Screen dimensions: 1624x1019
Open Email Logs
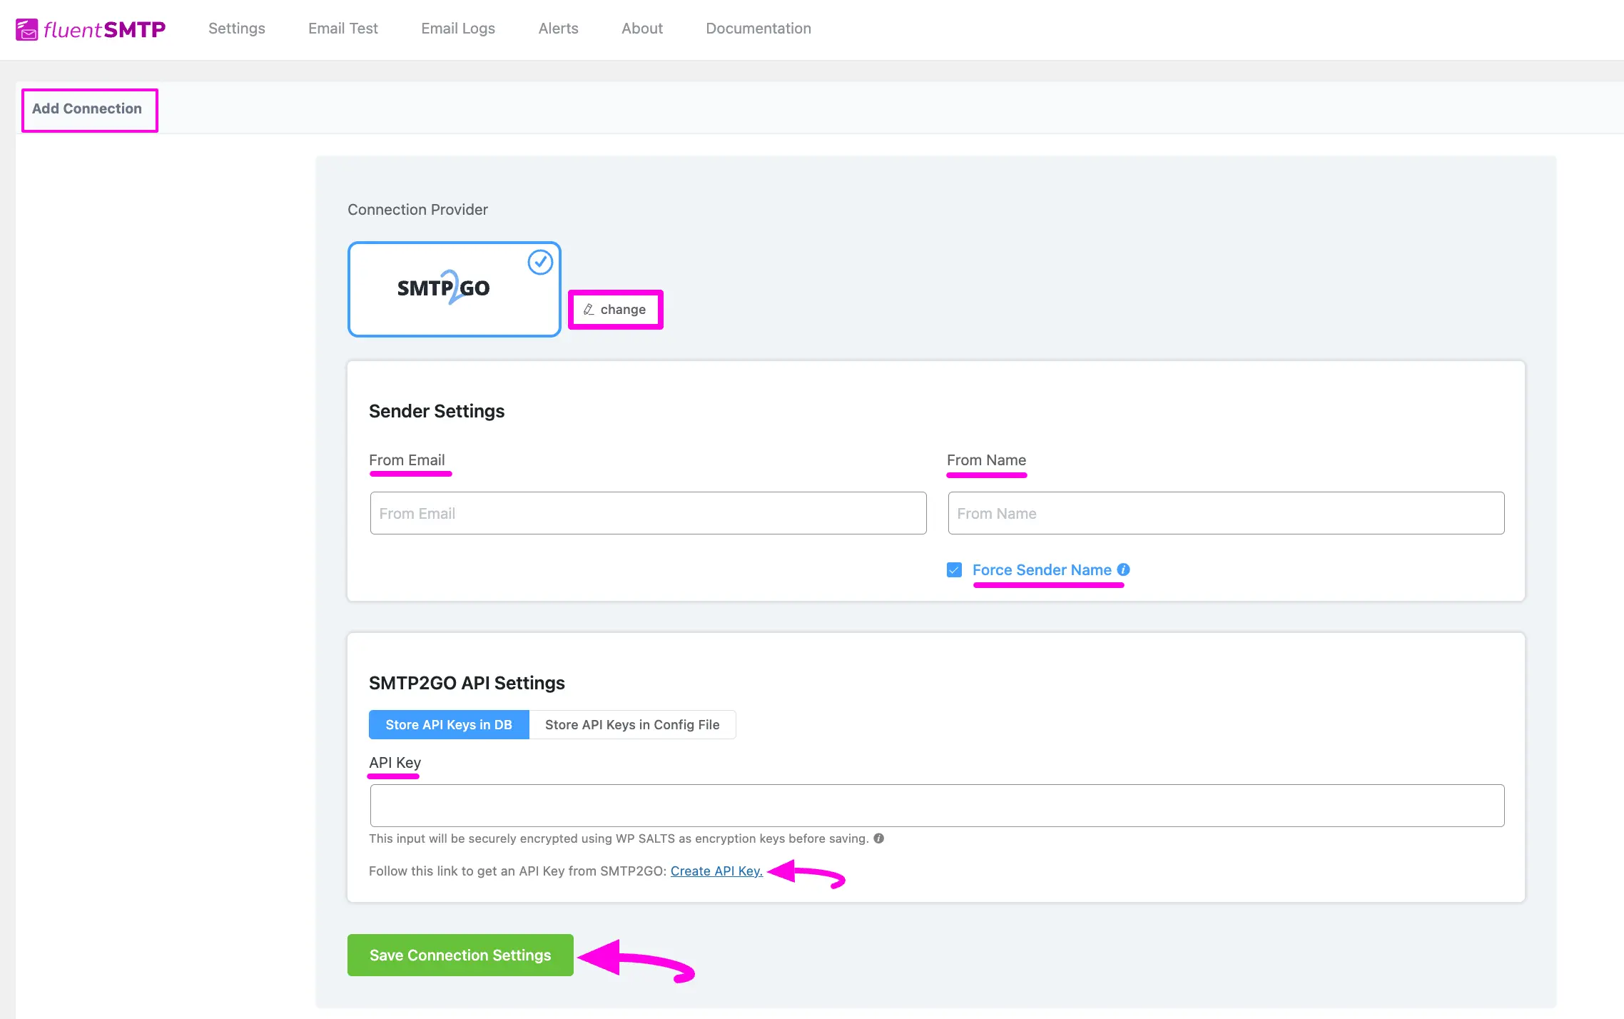458,29
